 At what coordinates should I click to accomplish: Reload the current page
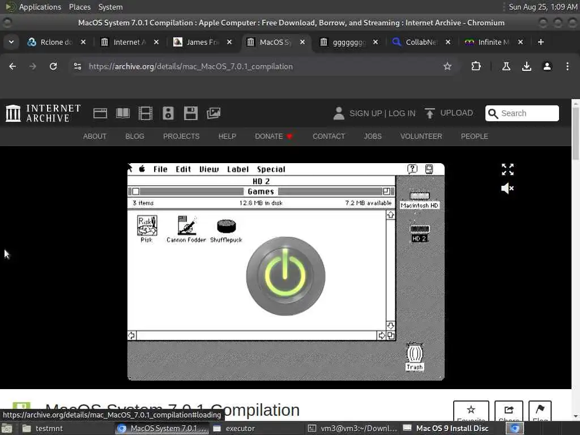53,66
